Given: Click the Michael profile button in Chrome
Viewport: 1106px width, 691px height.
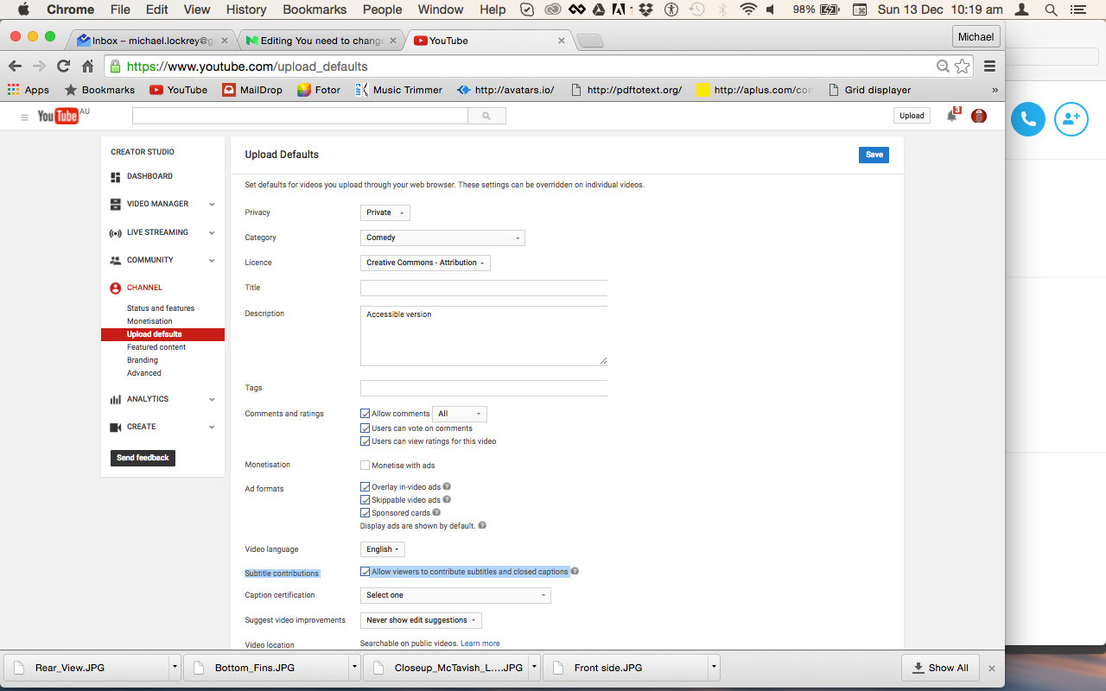Looking at the screenshot, I should pos(976,37).
